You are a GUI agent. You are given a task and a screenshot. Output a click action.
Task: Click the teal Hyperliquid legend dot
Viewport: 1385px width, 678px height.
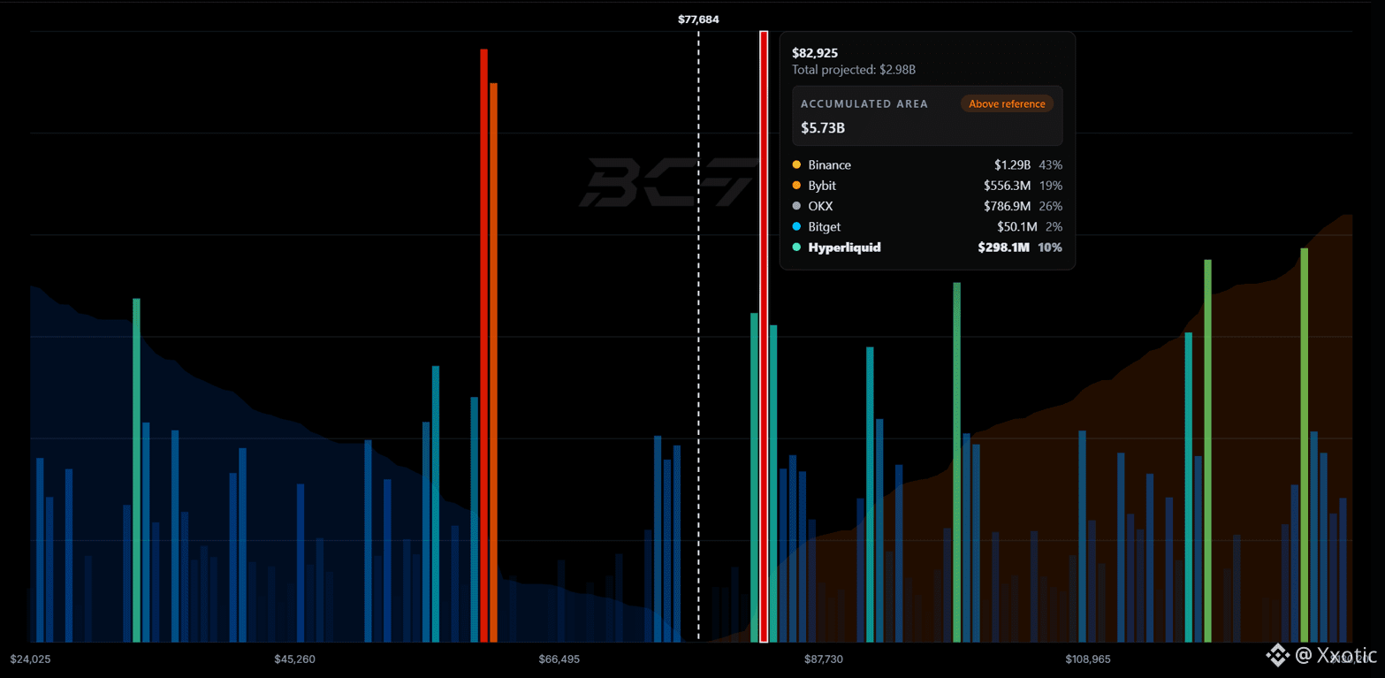(x=796, y=248)
